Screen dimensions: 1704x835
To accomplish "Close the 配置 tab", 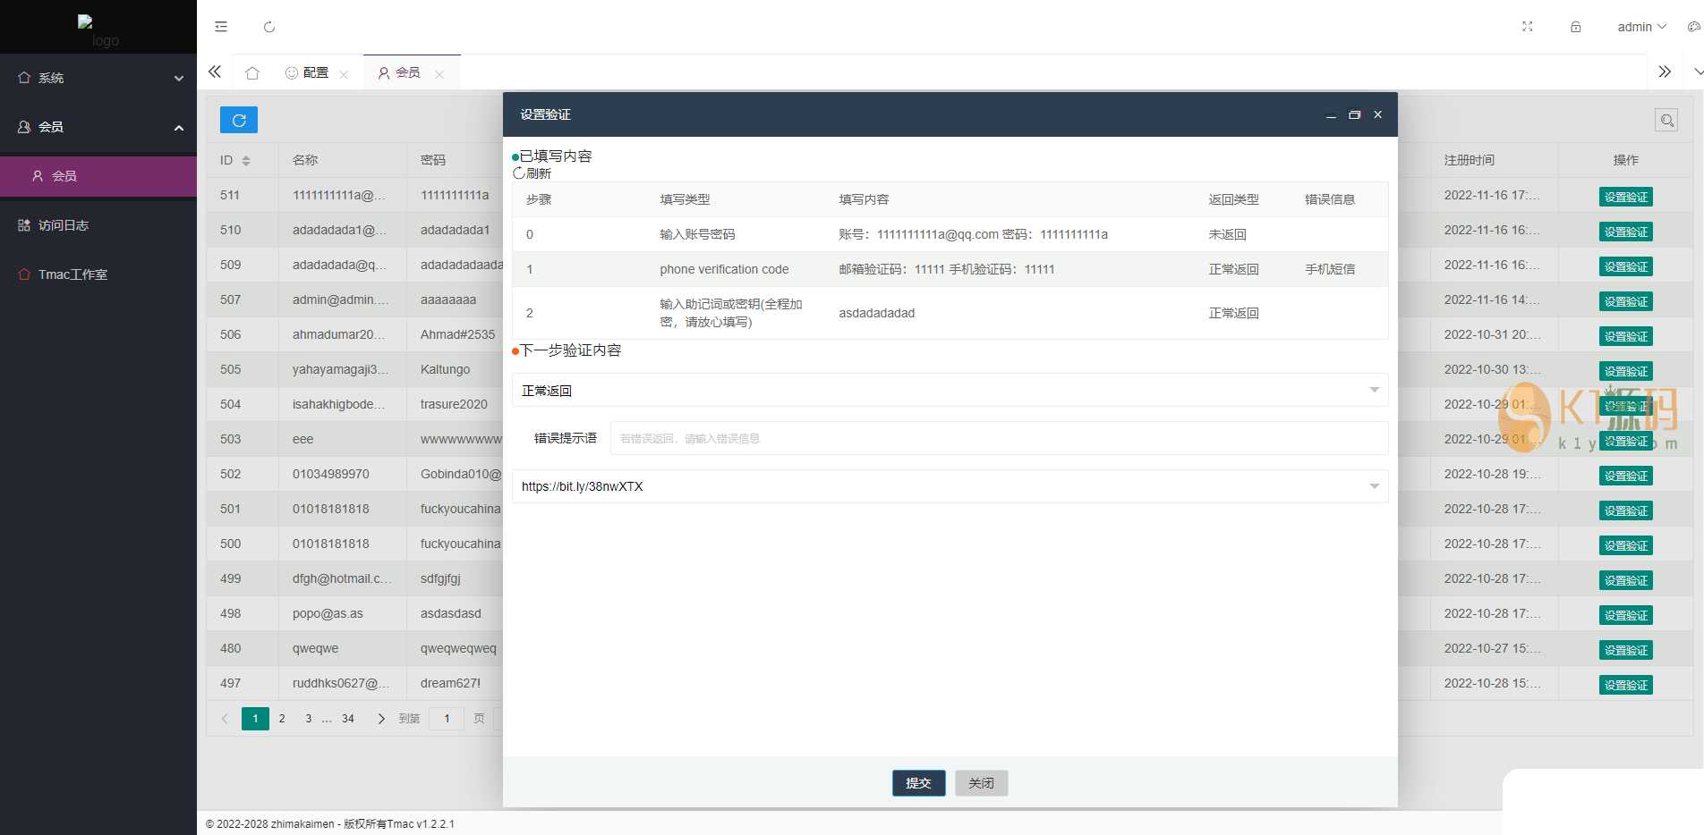I will point(344,74).
